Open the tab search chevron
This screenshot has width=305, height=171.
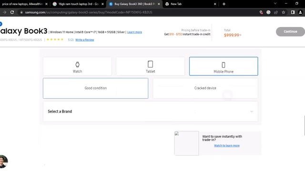point(275,3)
